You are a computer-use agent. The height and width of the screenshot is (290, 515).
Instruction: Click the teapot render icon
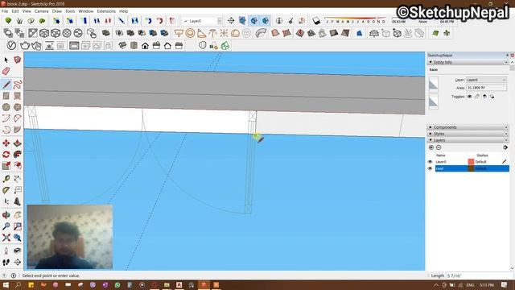coord(25,45)
